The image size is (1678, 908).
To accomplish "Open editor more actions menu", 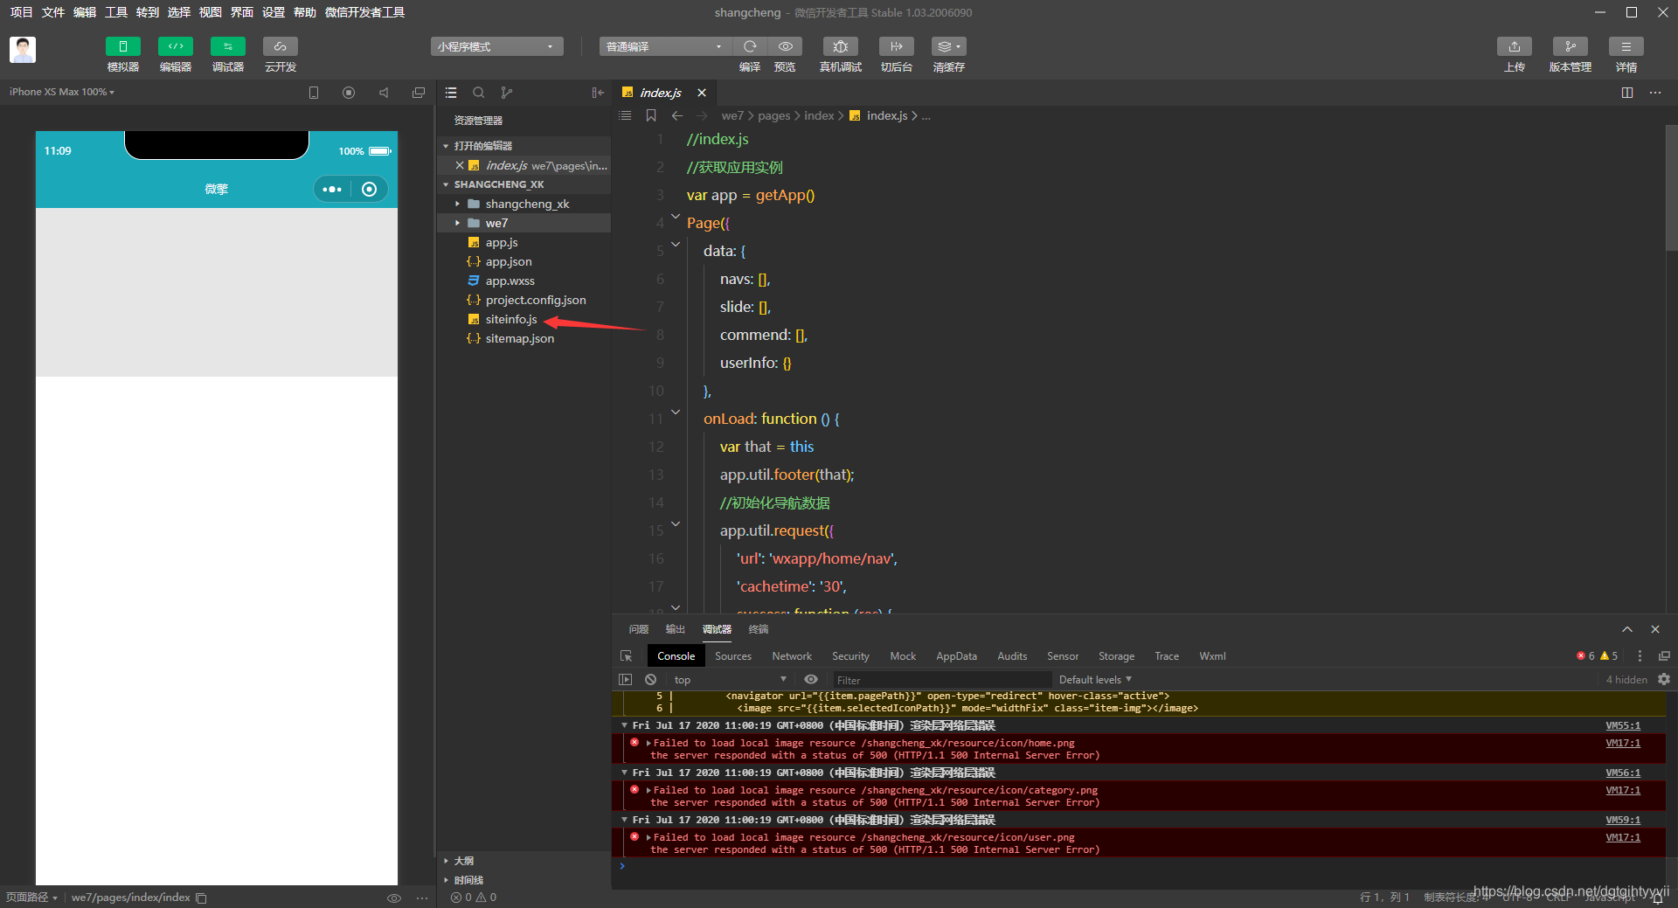I will pyautogui.click(x=1655, y=93).
